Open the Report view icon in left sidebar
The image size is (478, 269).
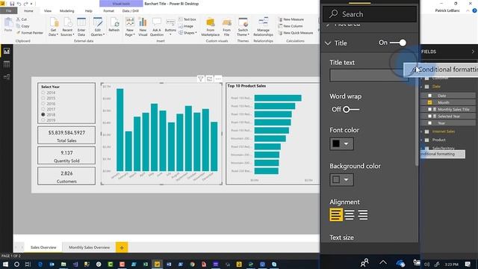(x=7, y=52)
